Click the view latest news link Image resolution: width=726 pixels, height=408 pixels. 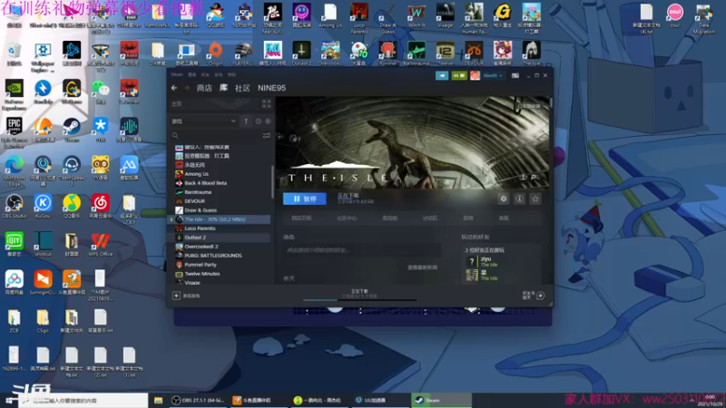(422, 267)
